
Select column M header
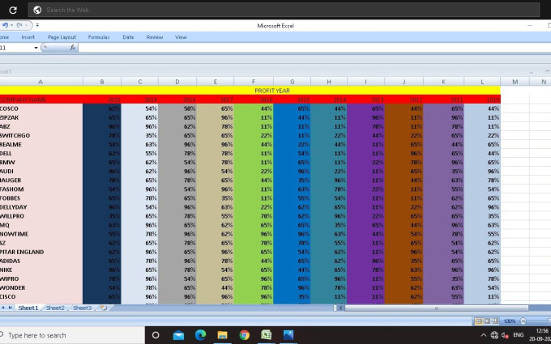(515, 82)
